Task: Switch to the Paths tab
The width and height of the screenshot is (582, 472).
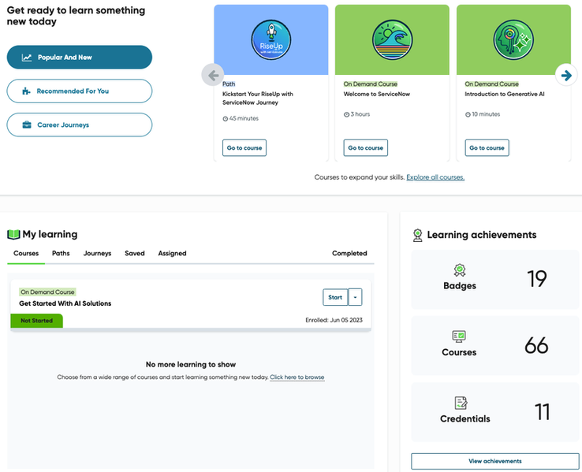Action: (x=61, y=253)
